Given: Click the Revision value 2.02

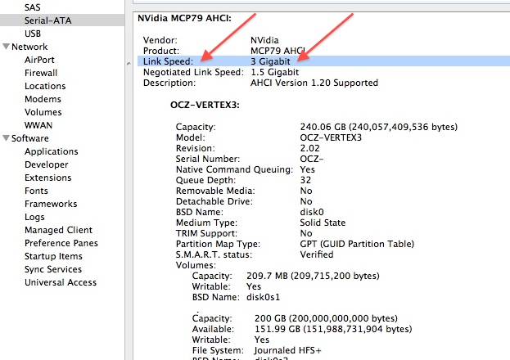Looking at the screenshot, I should coord(309,148).
